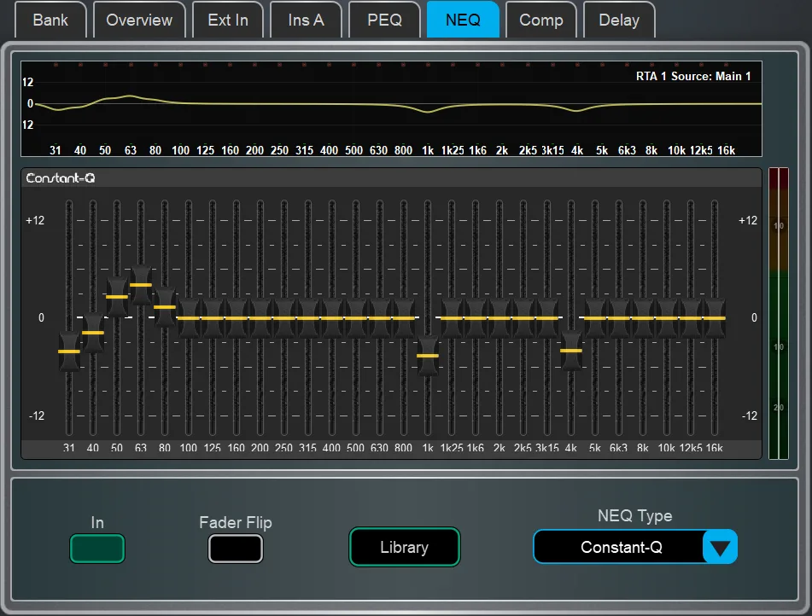Click the 250 Hz band fader
This screenshot has height=616, width=812.
point(283,318)
